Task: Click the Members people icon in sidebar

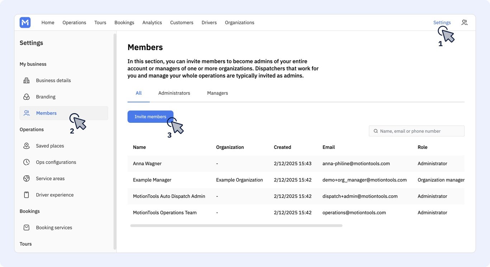Action: pyautogui.click(x=27, y=113)
